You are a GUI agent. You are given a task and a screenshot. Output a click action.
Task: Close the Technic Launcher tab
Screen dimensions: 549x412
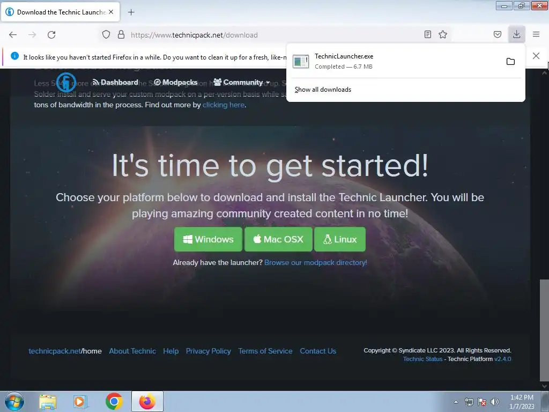[x=111, y=12]
